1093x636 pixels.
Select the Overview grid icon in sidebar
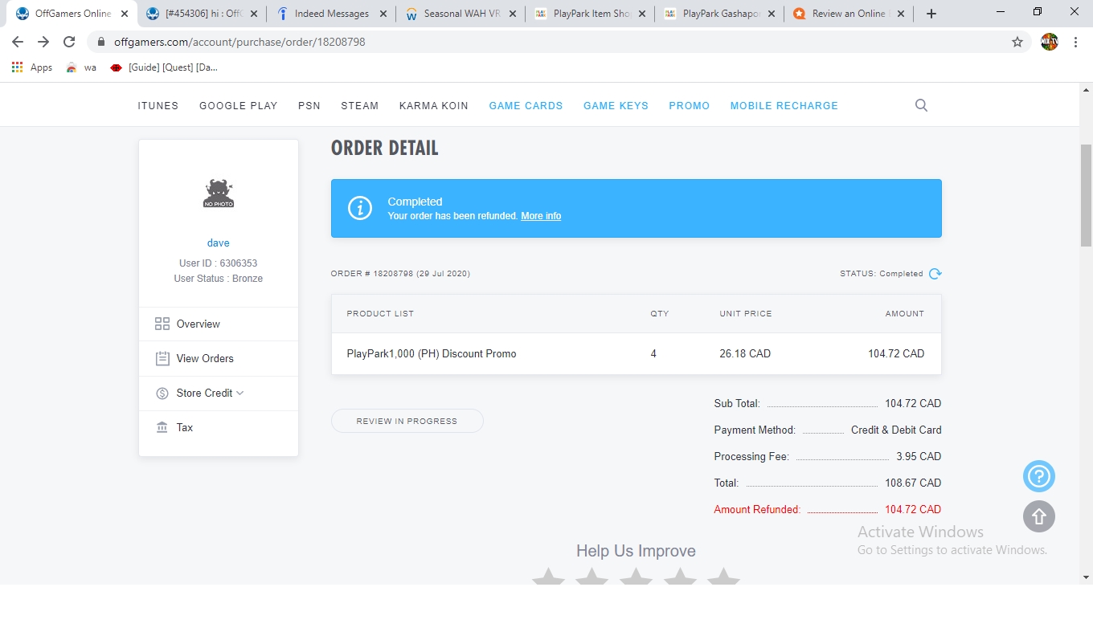(x=163, y=324)
